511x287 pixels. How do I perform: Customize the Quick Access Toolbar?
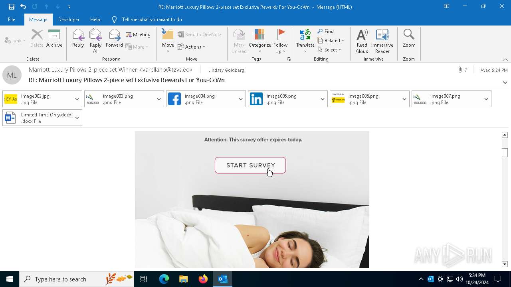[x=69, y=7]
